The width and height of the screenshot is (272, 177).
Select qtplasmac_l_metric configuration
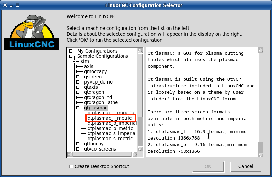click(x=110, y=118)
